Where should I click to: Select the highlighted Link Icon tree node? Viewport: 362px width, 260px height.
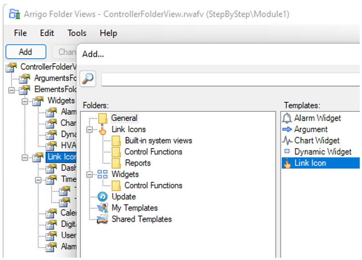(61, 157)
